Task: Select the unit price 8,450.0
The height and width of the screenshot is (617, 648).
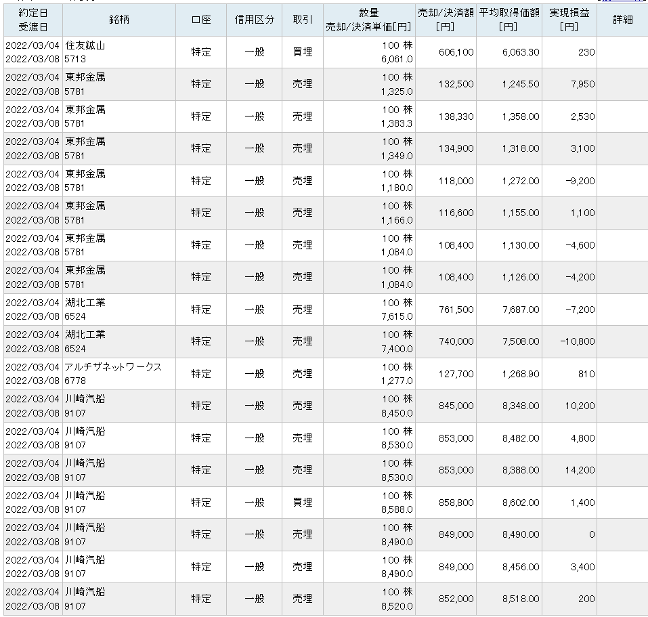Action: coord(397,413)
